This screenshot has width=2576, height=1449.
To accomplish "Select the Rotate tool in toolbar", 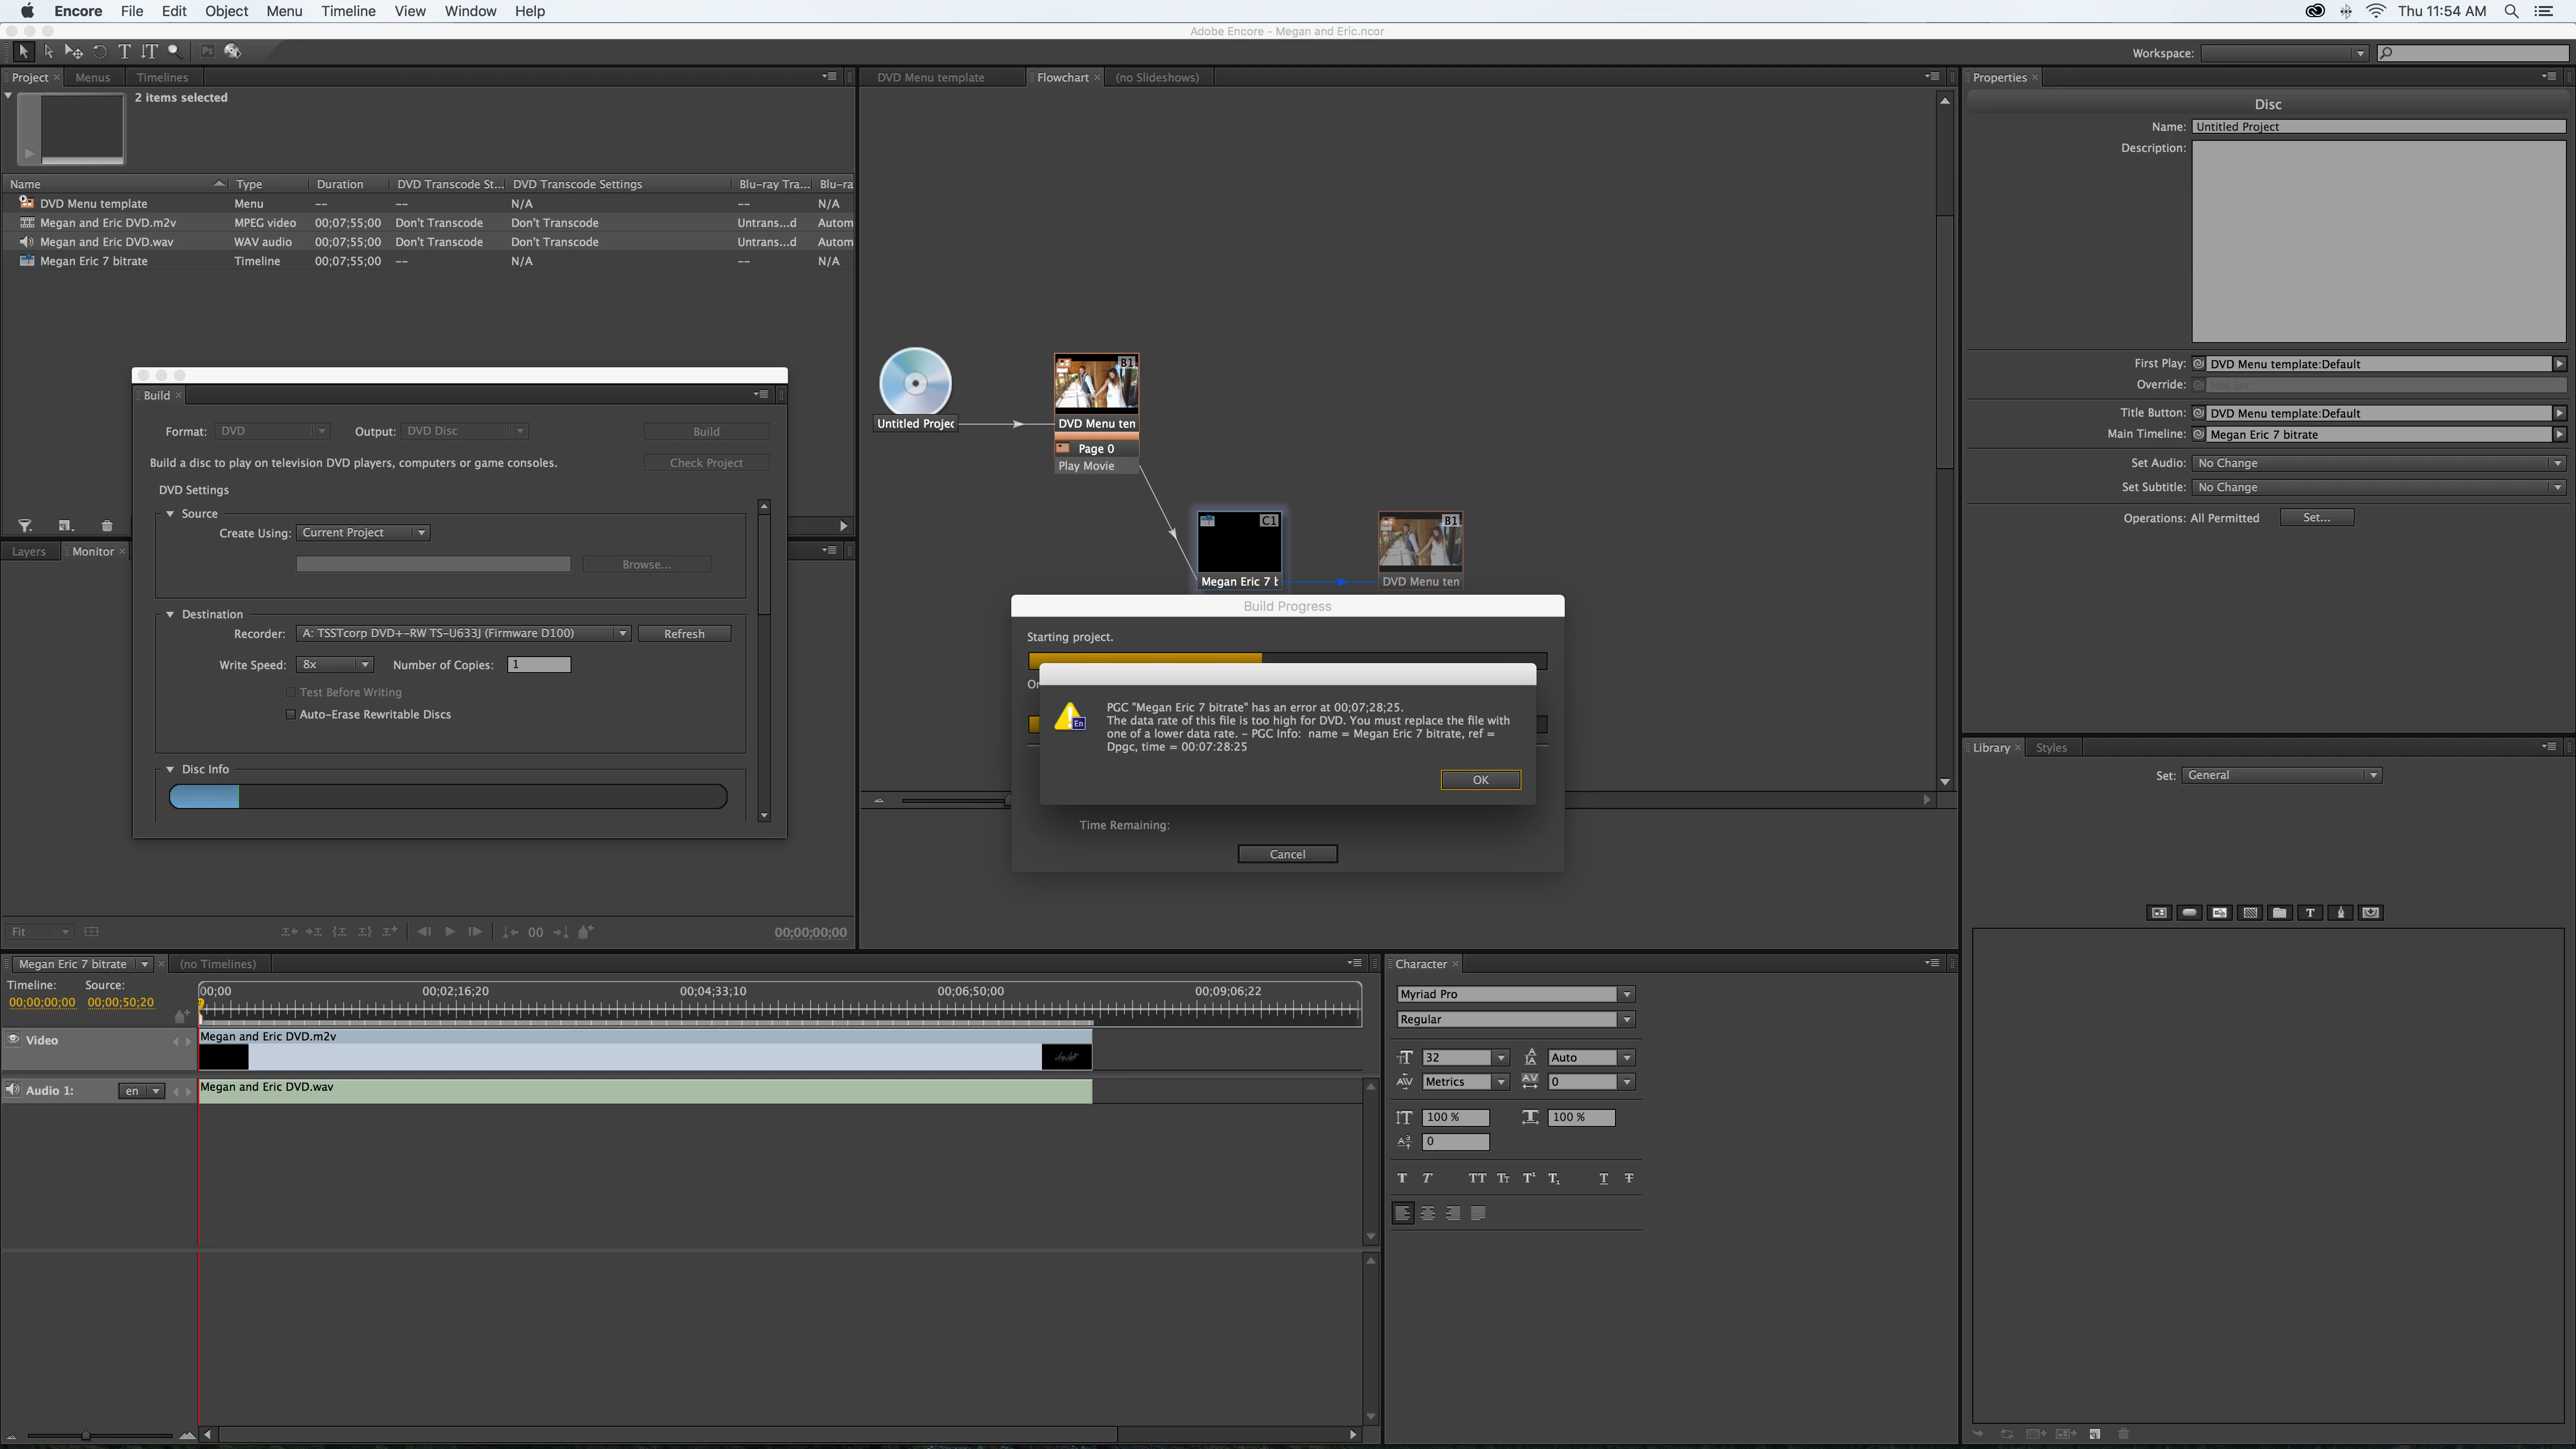I will (x=99, y=51).
